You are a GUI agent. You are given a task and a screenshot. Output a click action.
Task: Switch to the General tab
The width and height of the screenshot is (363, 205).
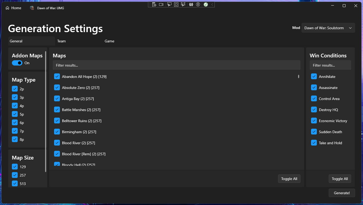tap(31, 41)
